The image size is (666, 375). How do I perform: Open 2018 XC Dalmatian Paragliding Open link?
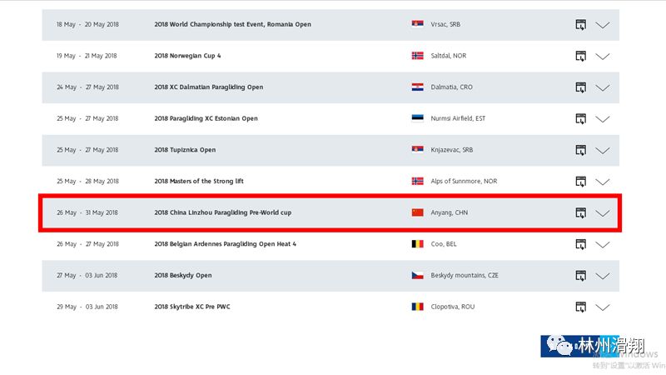(x=209, y=87)
